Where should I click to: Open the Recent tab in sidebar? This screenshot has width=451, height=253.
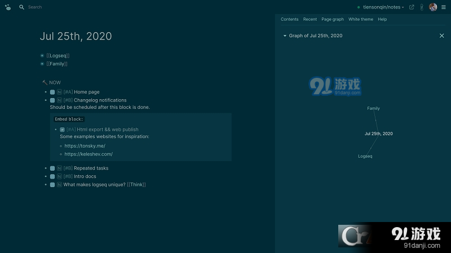[x=309, y=19]
